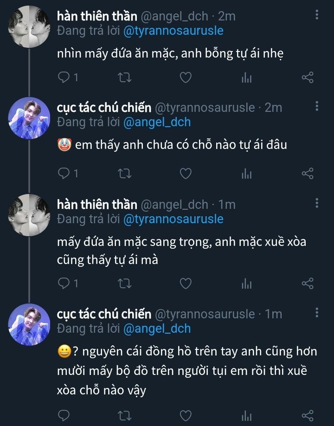Open the @angel_dch mention link in the last tweet
This screenshot has height=426, width=334.
click(157, 329)
